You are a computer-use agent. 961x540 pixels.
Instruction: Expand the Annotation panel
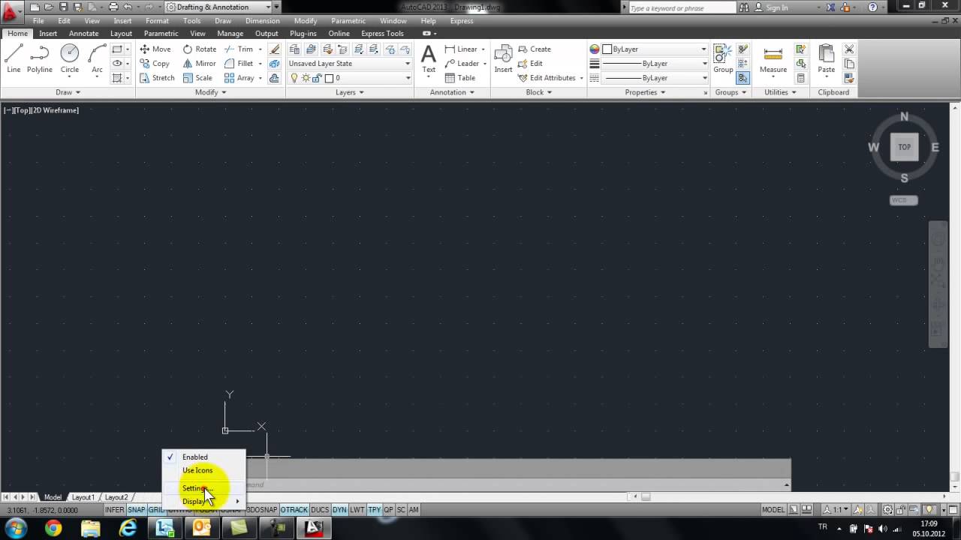pos(452,92)
